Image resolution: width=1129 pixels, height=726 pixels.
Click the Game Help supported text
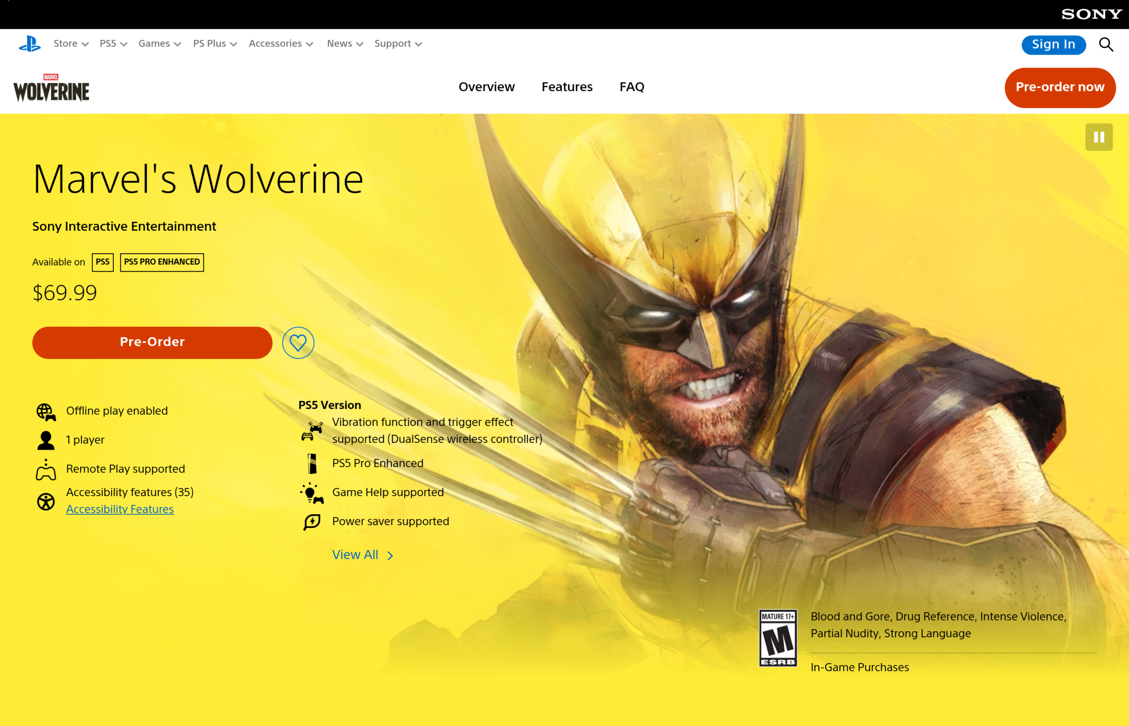[388, 493]
